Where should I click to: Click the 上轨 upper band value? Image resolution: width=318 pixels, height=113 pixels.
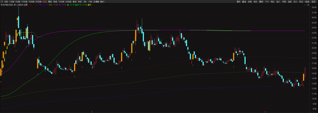33,5
